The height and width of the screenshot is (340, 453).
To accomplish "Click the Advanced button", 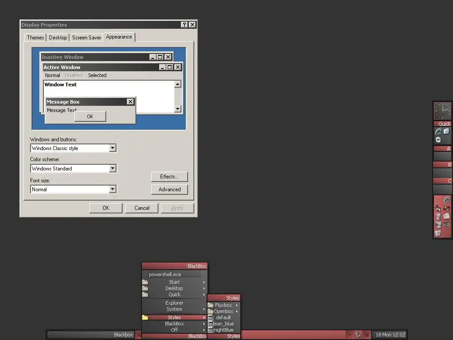I will pos(169,189).
